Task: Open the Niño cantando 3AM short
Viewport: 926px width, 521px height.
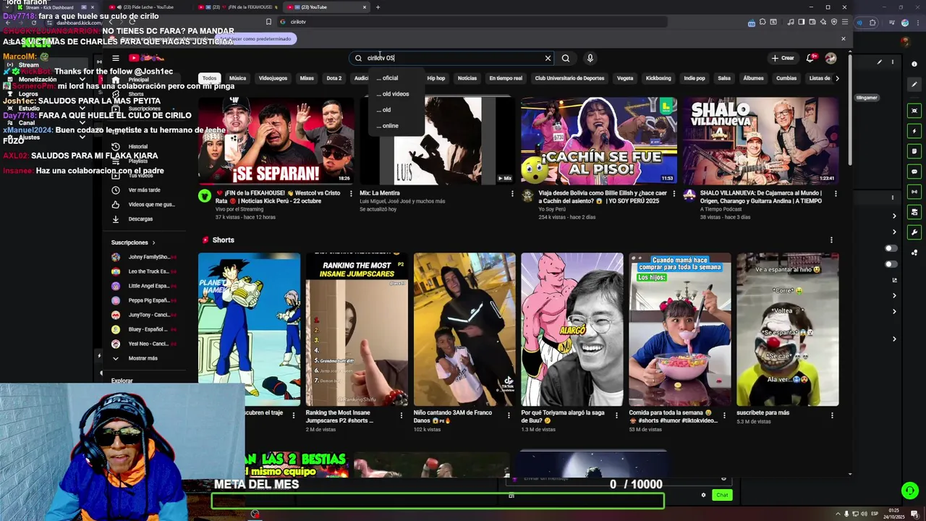Action: (464, 329)
